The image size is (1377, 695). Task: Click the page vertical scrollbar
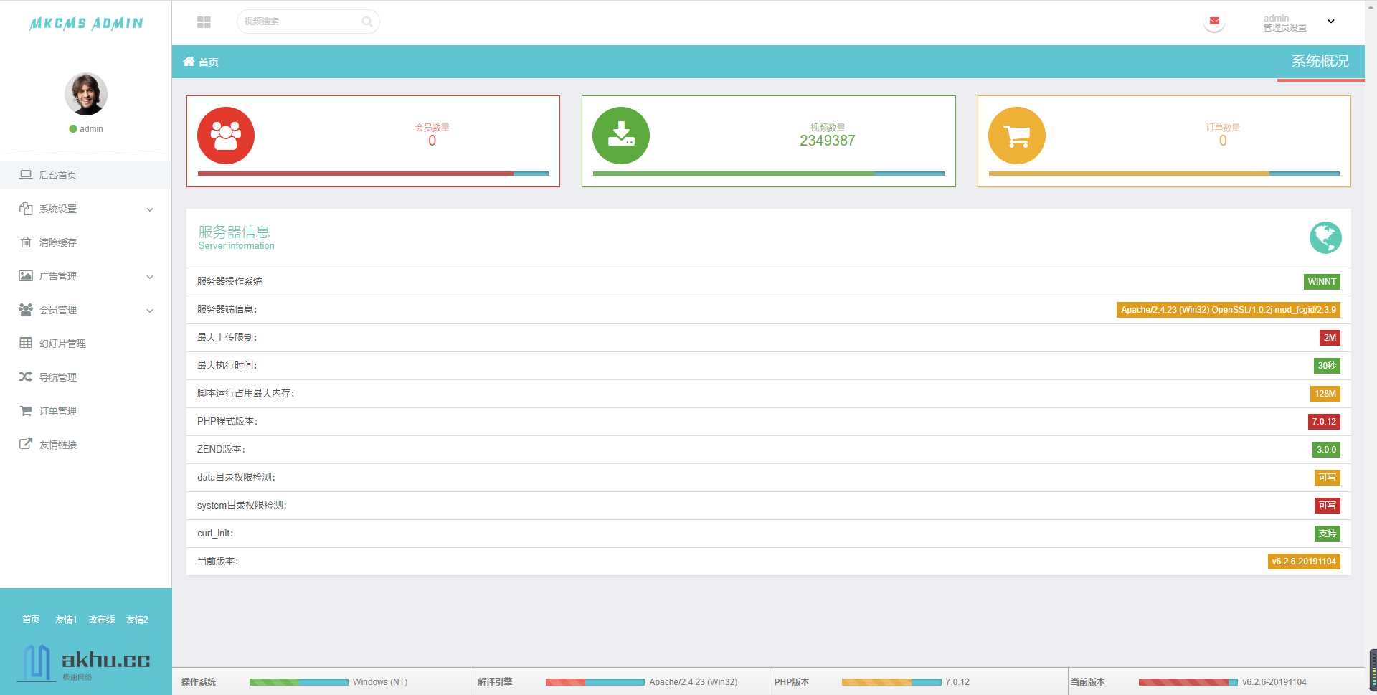coord(1371,347)
